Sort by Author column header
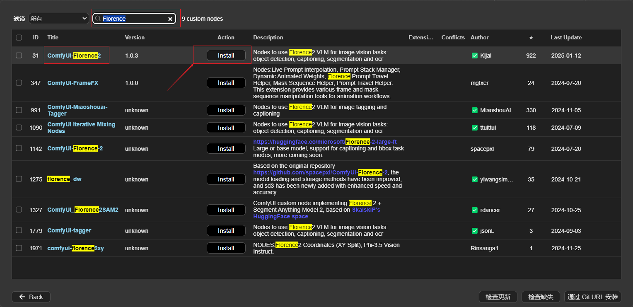Viewport: 633px width, 307px height. point(480,37)
